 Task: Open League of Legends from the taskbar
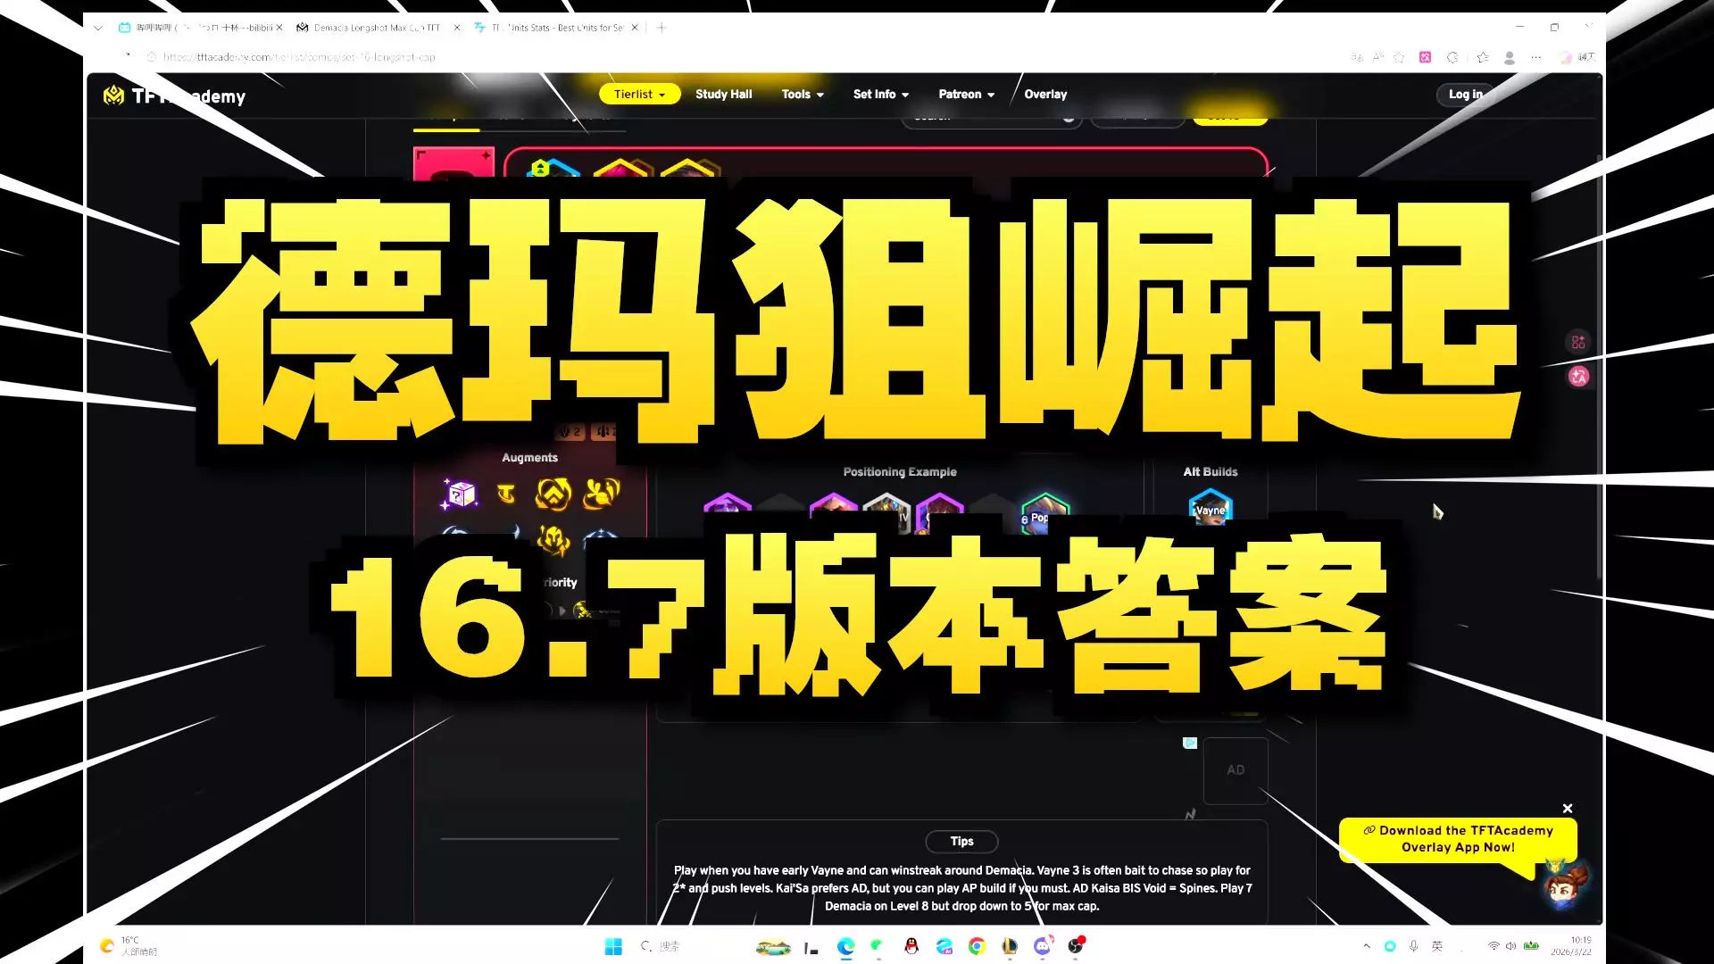[x=1010, y=946]
